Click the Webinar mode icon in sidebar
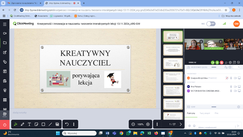The width and height of the screenshot is (243, 137). pyautogui.click(x=5, y=115)
